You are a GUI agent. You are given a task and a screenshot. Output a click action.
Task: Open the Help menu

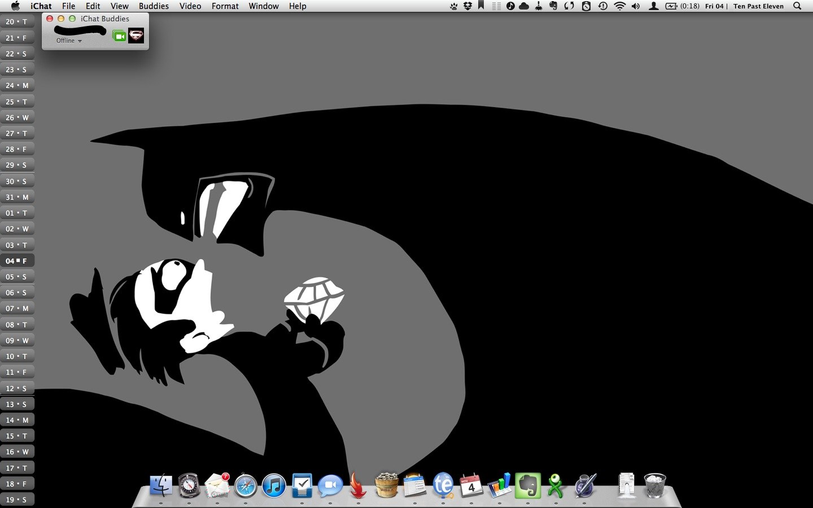(x=298, y=6)
